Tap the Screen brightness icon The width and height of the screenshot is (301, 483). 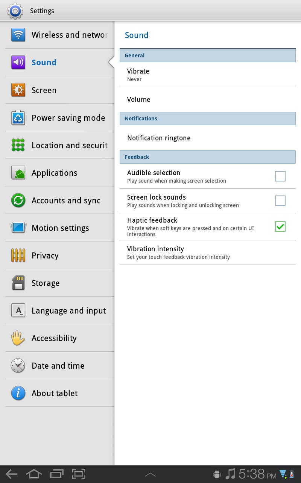18,90
